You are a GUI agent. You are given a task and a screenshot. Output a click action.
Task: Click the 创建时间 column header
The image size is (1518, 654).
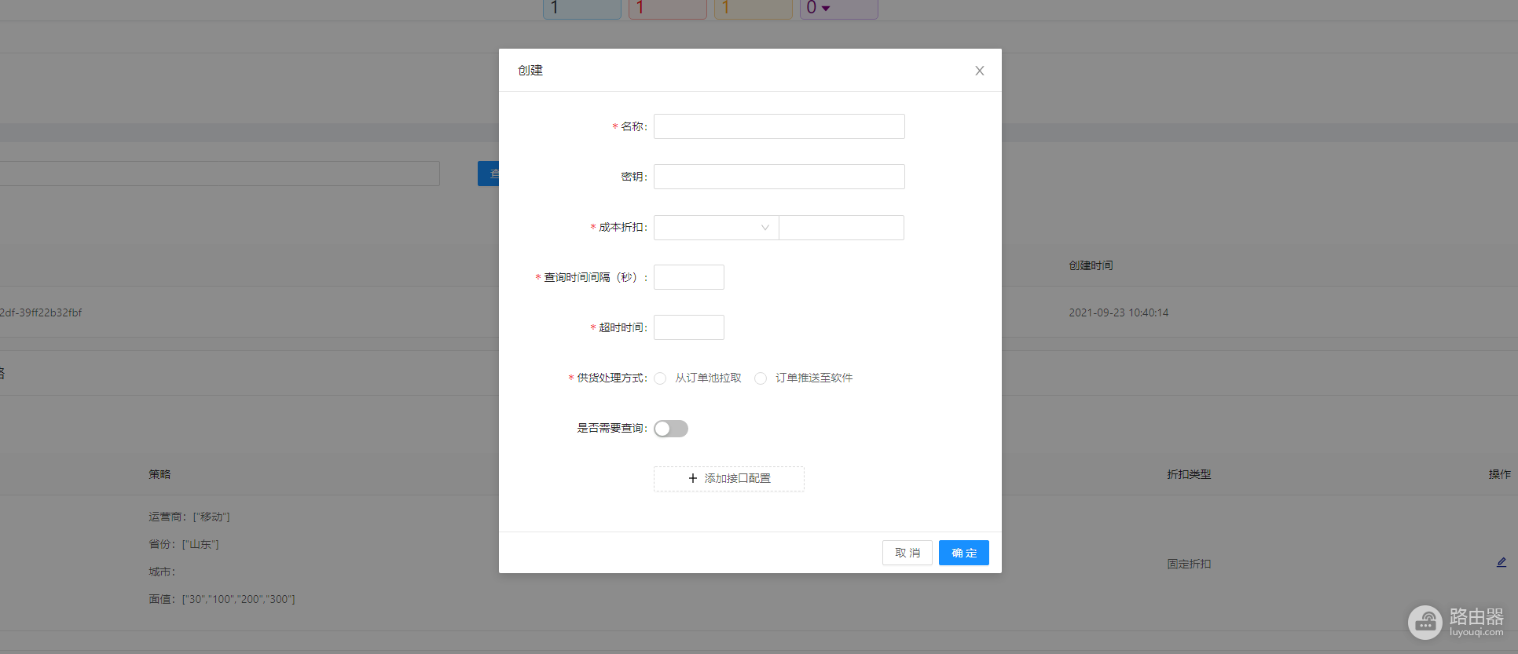[1091, 265]
